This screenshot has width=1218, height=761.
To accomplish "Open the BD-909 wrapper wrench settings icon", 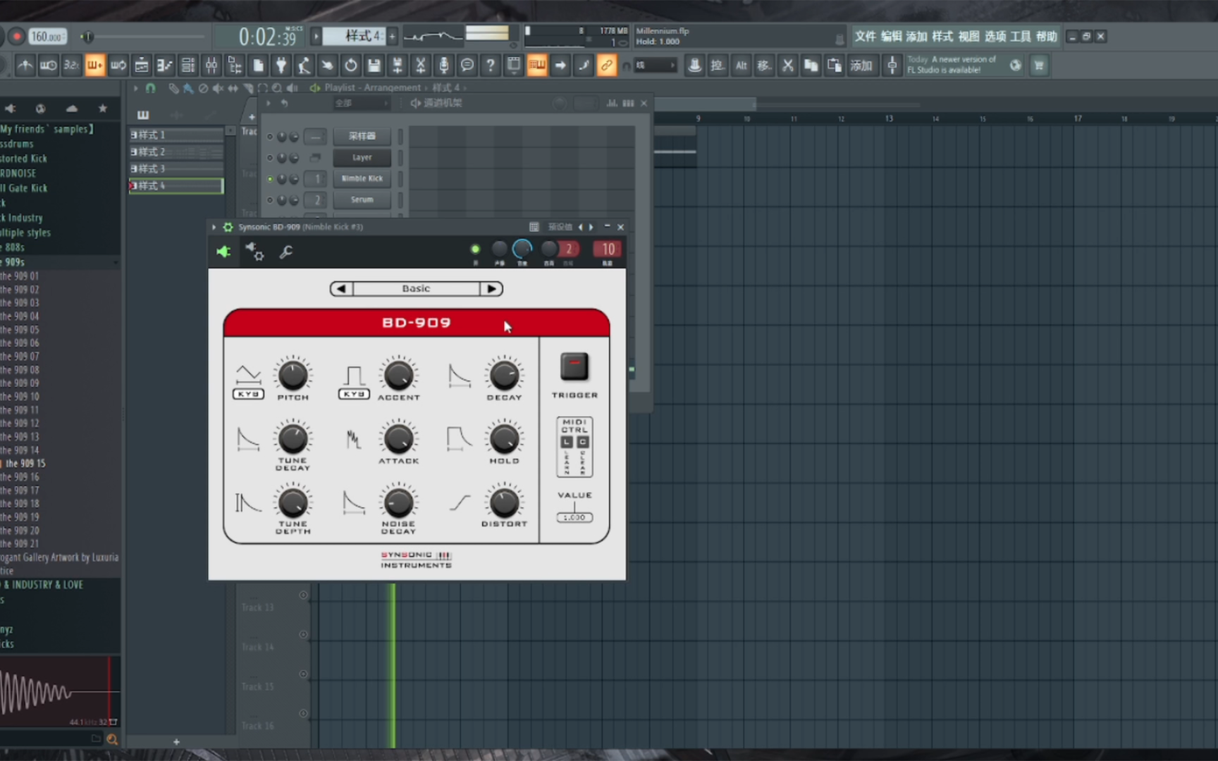I will (285, 252).
